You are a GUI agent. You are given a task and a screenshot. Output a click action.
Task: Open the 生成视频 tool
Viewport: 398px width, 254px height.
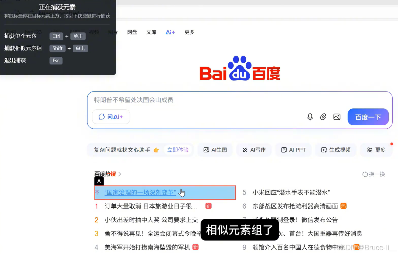[336, 150]
